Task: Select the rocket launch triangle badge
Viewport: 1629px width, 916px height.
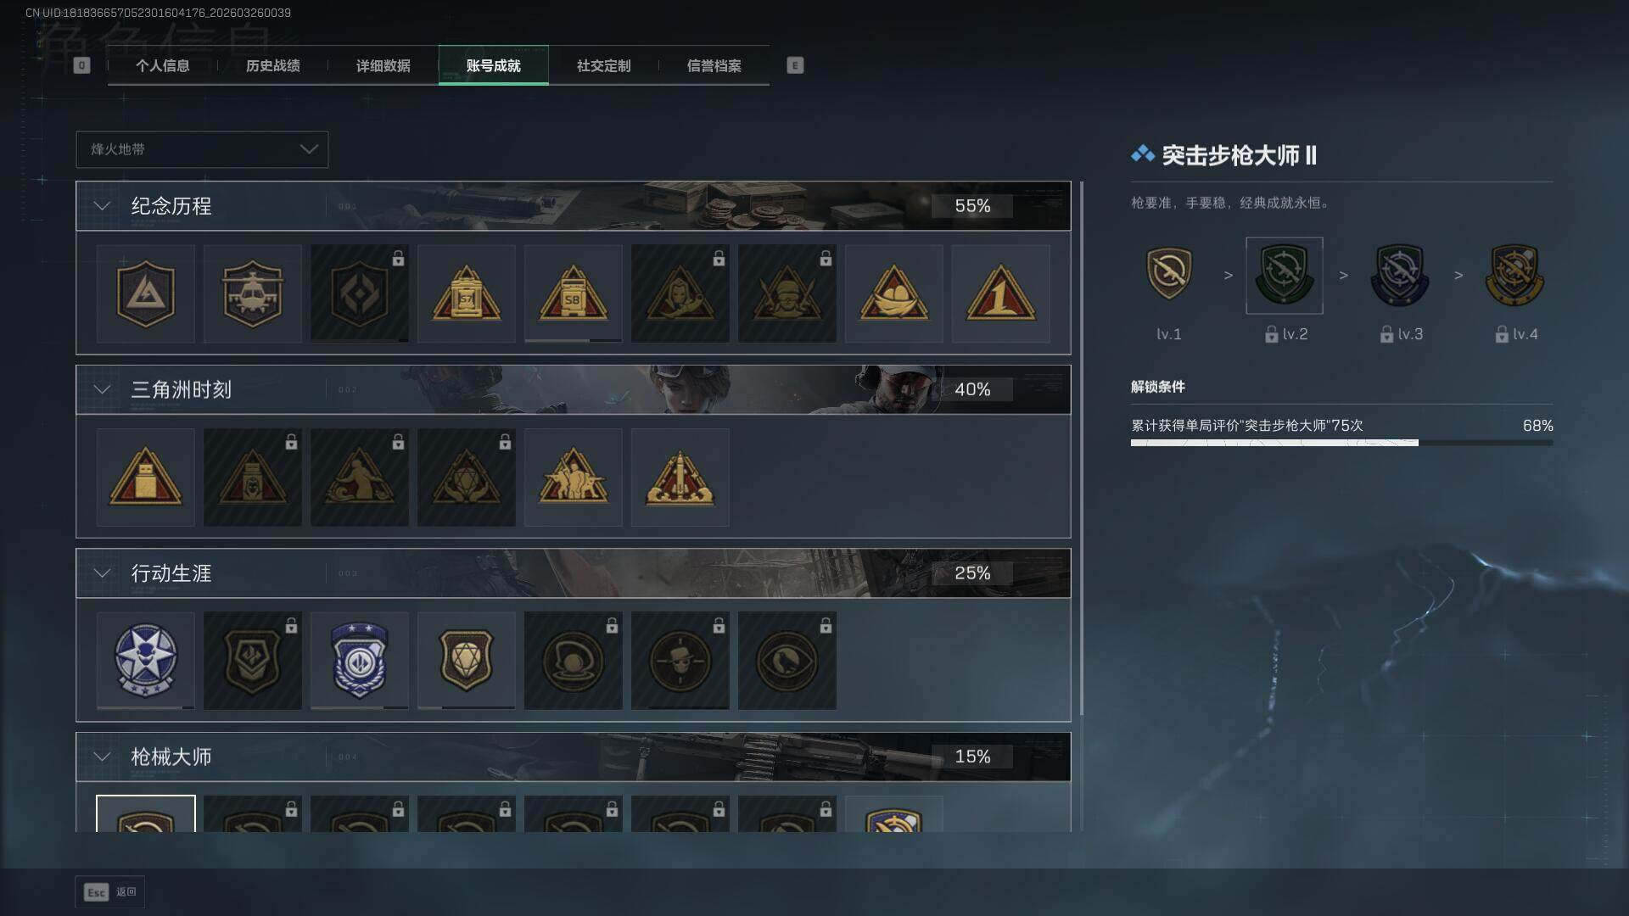Action: [x=680, y=478]
